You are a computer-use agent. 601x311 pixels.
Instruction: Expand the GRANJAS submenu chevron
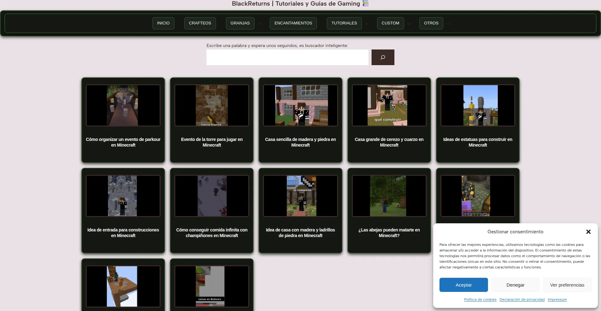pyautogui.click(x=259, y=24)
